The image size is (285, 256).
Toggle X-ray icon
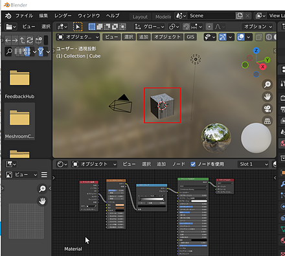pos(258,38)
